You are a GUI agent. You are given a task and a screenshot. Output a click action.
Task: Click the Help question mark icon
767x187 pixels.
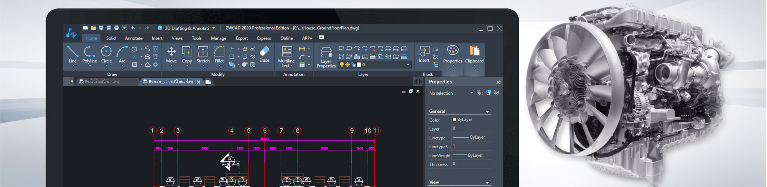160,28
